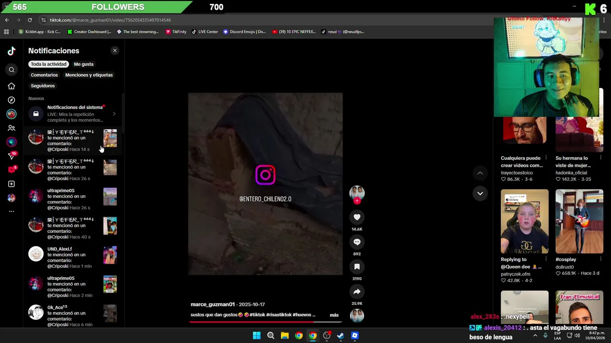
Task: Open Steam from the taskbar
Action: 340,335
